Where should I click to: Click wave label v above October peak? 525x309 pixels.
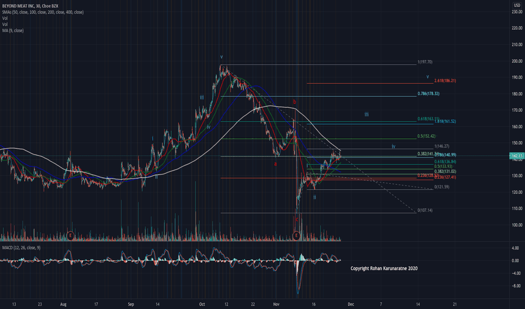tap(221, 57)
